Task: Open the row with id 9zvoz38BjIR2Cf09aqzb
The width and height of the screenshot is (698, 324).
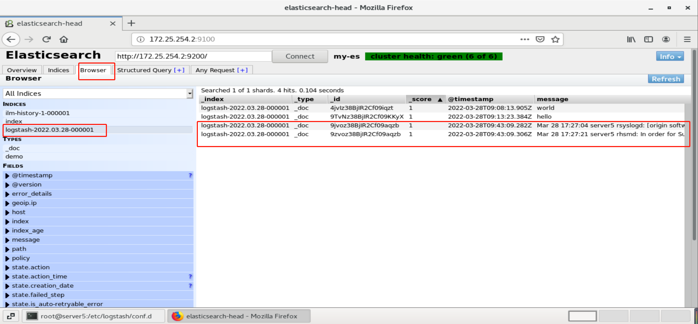Action: point(442,134)
